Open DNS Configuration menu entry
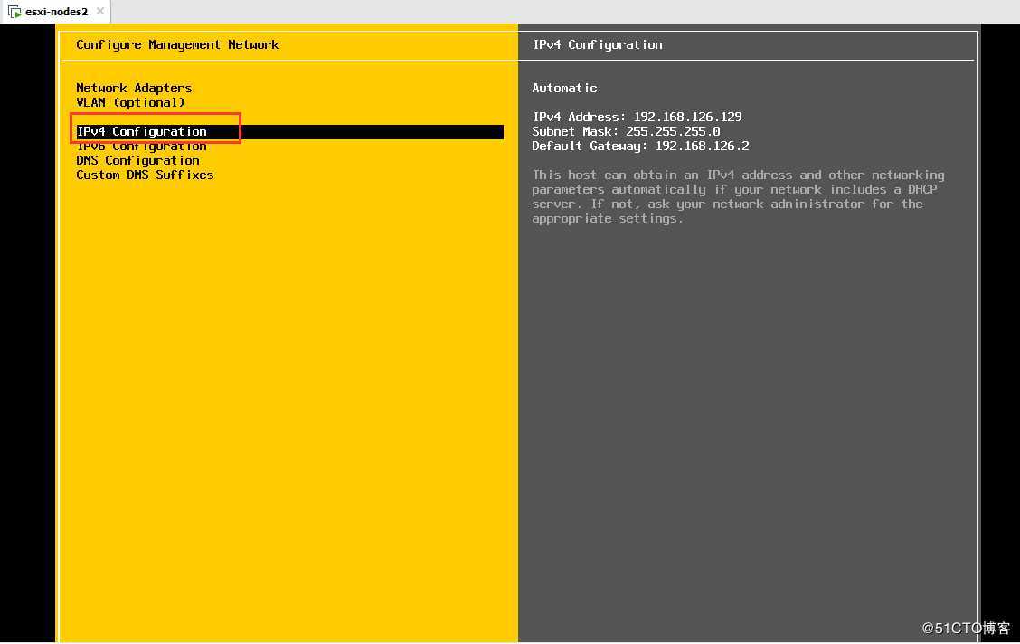Image resolution: width=1020 pixels, height=644 pixels. click(138, 161)
